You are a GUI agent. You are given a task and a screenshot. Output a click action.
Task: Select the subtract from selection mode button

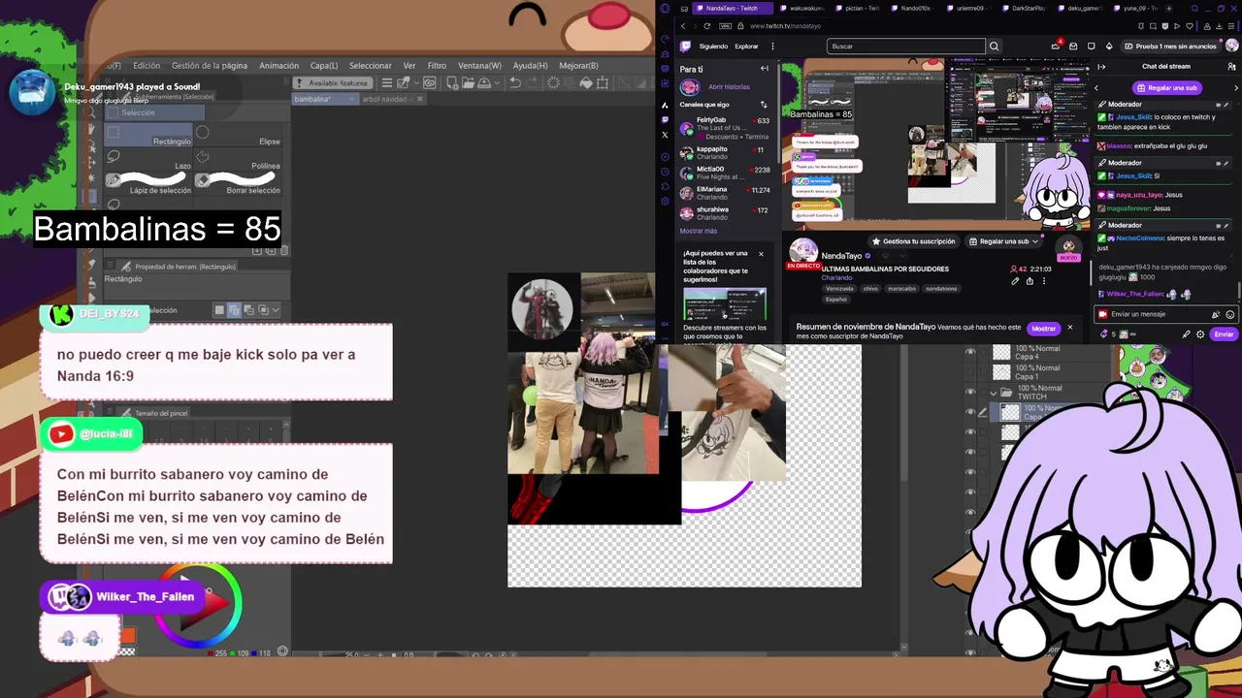(248, 310)
